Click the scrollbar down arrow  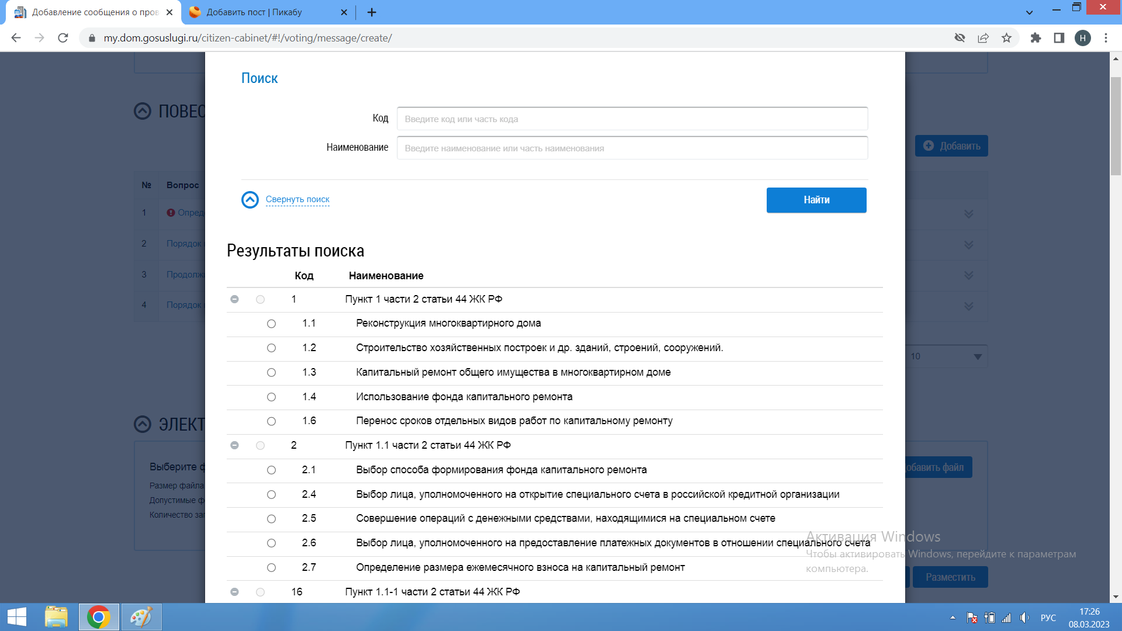(x=1116, y=597)
